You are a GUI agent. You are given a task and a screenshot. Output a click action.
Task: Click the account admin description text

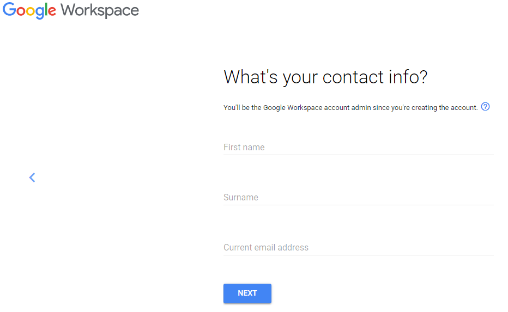coord(350,107)
